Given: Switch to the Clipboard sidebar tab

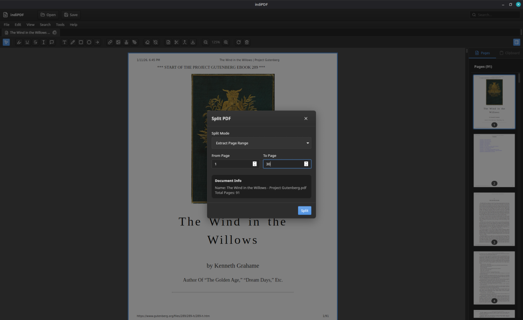Looking at the screenshot, I should coord(510,53).
